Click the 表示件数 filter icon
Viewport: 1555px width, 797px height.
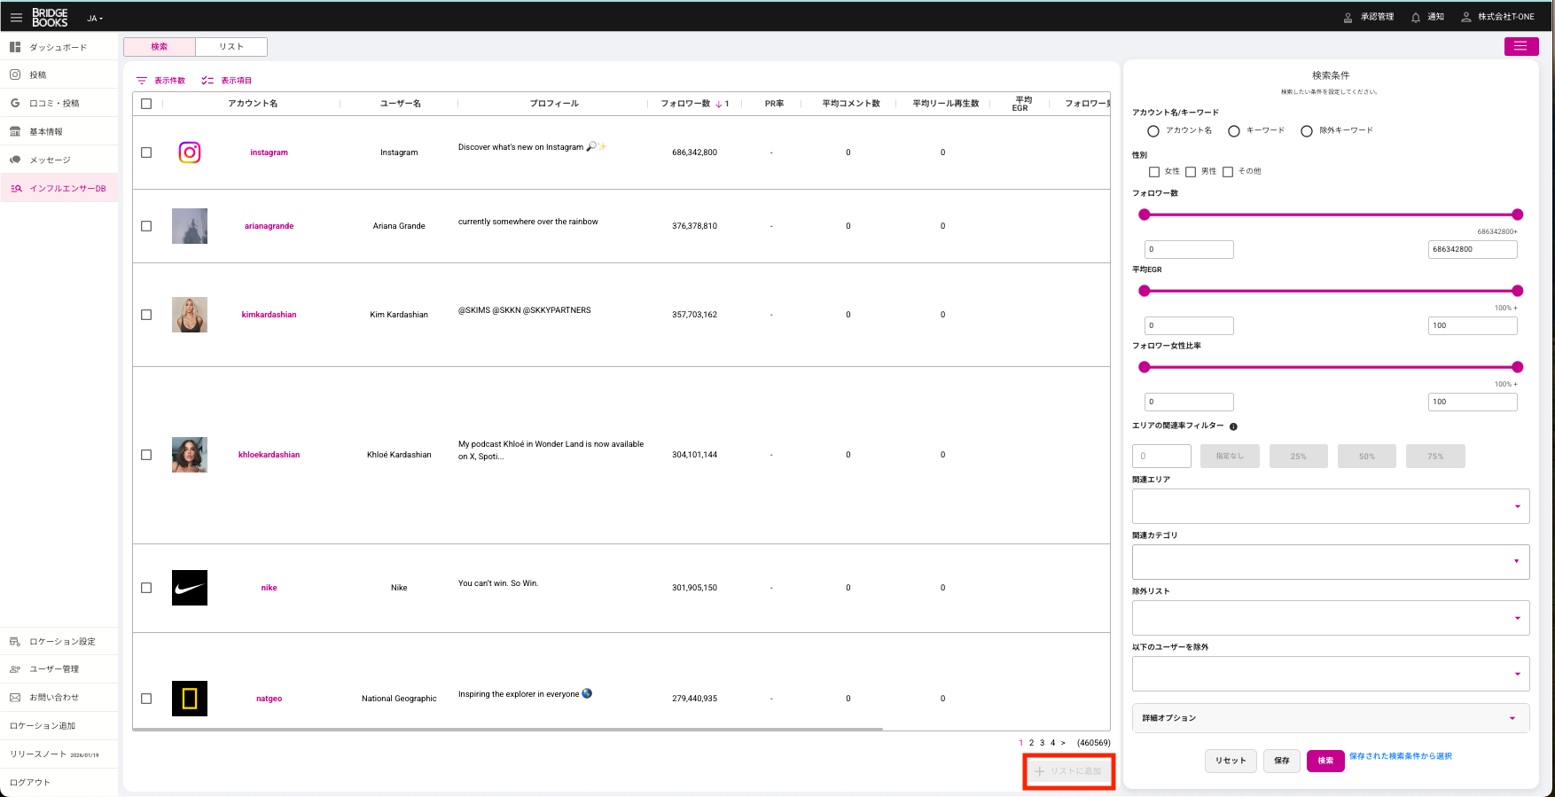(142, 81)
